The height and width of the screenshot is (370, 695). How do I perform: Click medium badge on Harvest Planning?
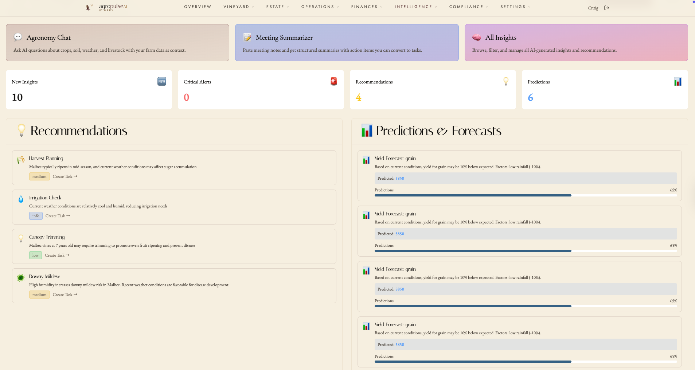click(39, 176)
